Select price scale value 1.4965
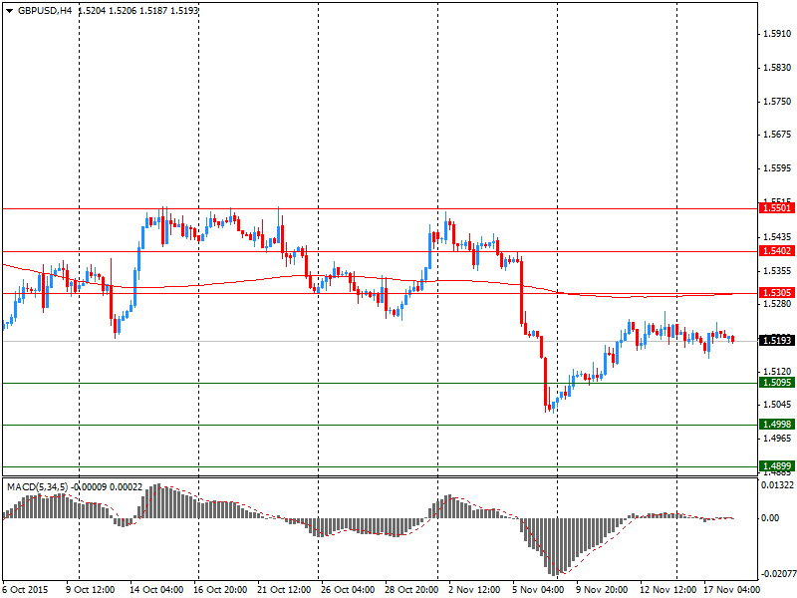This screenshot has height=598, width=797. (777, 439)
